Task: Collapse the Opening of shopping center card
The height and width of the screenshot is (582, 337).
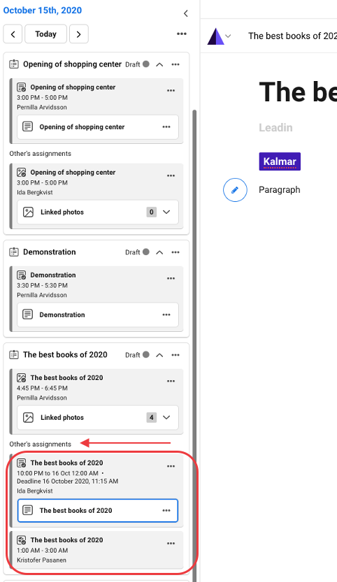Action: [159, 64]
